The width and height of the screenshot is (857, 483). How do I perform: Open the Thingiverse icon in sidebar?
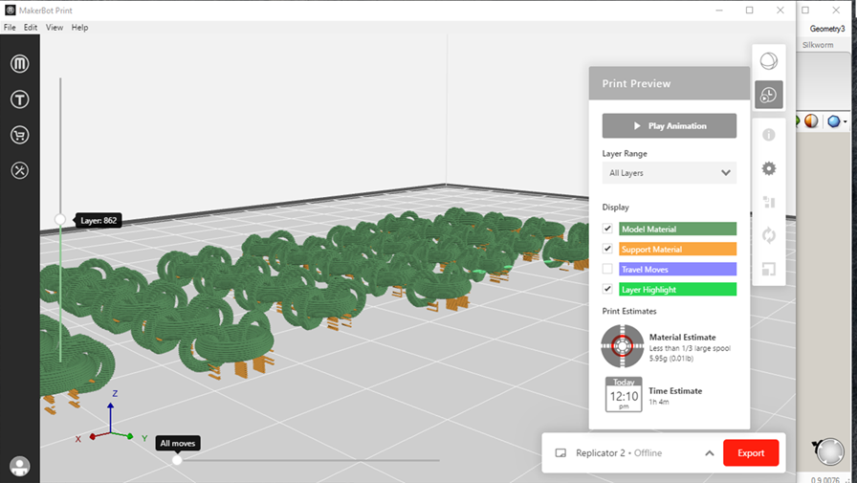[20, 99]
